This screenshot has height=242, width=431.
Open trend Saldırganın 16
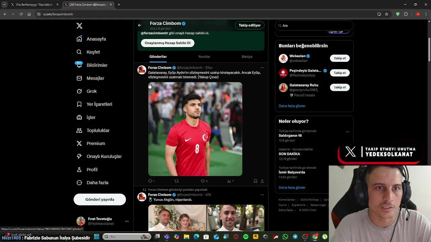click(290, 136)
